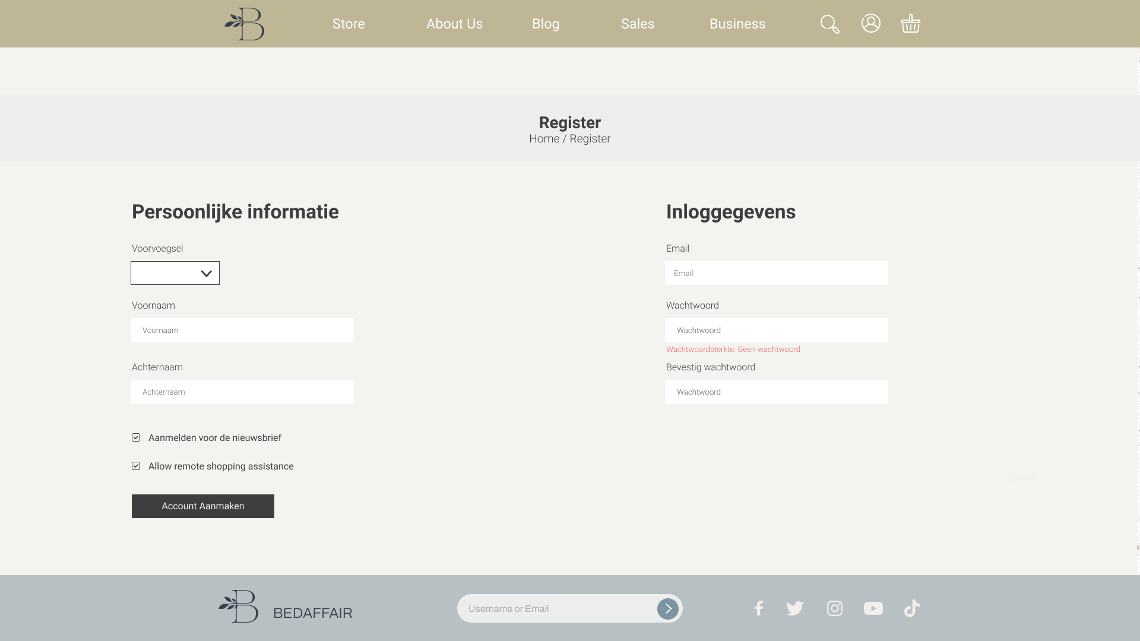
Task: Open the shopping basket icon
Action: 910,24
